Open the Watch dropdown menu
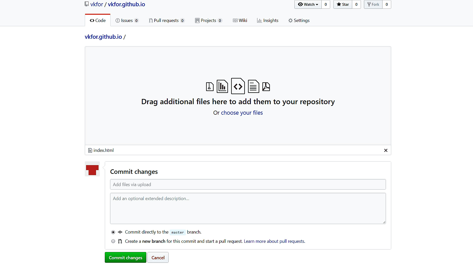Screen dimensions: 473x264 (308, 4)
